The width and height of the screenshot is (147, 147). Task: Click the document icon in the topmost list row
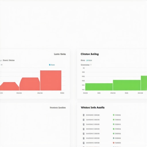point(84,115)
